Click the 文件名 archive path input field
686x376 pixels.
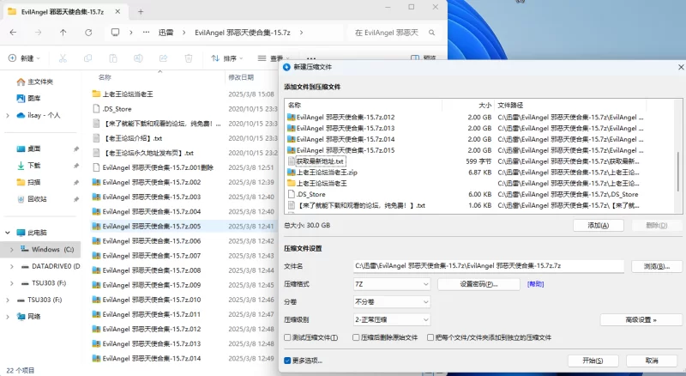pos(488,266)
